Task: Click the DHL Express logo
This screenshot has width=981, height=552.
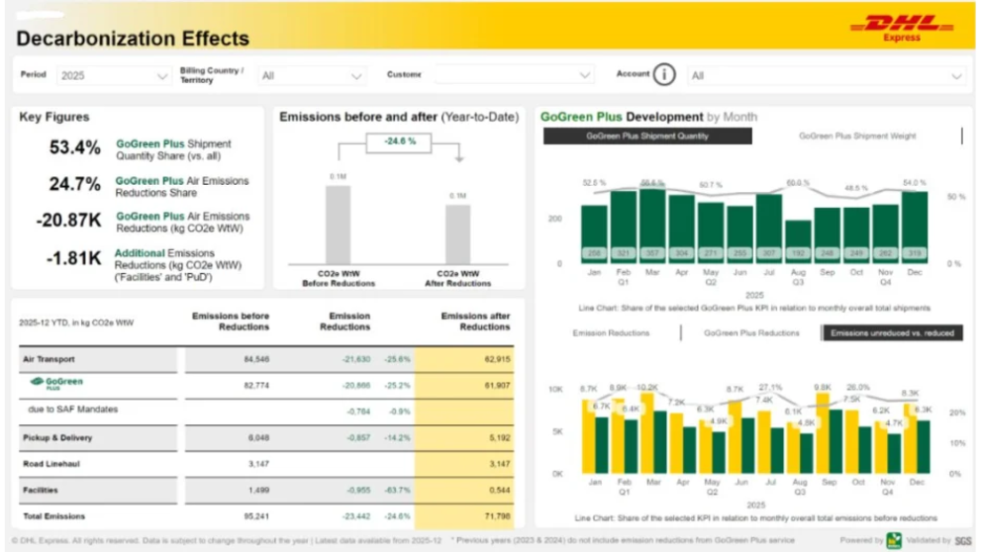Action: (x=902, y=28)
